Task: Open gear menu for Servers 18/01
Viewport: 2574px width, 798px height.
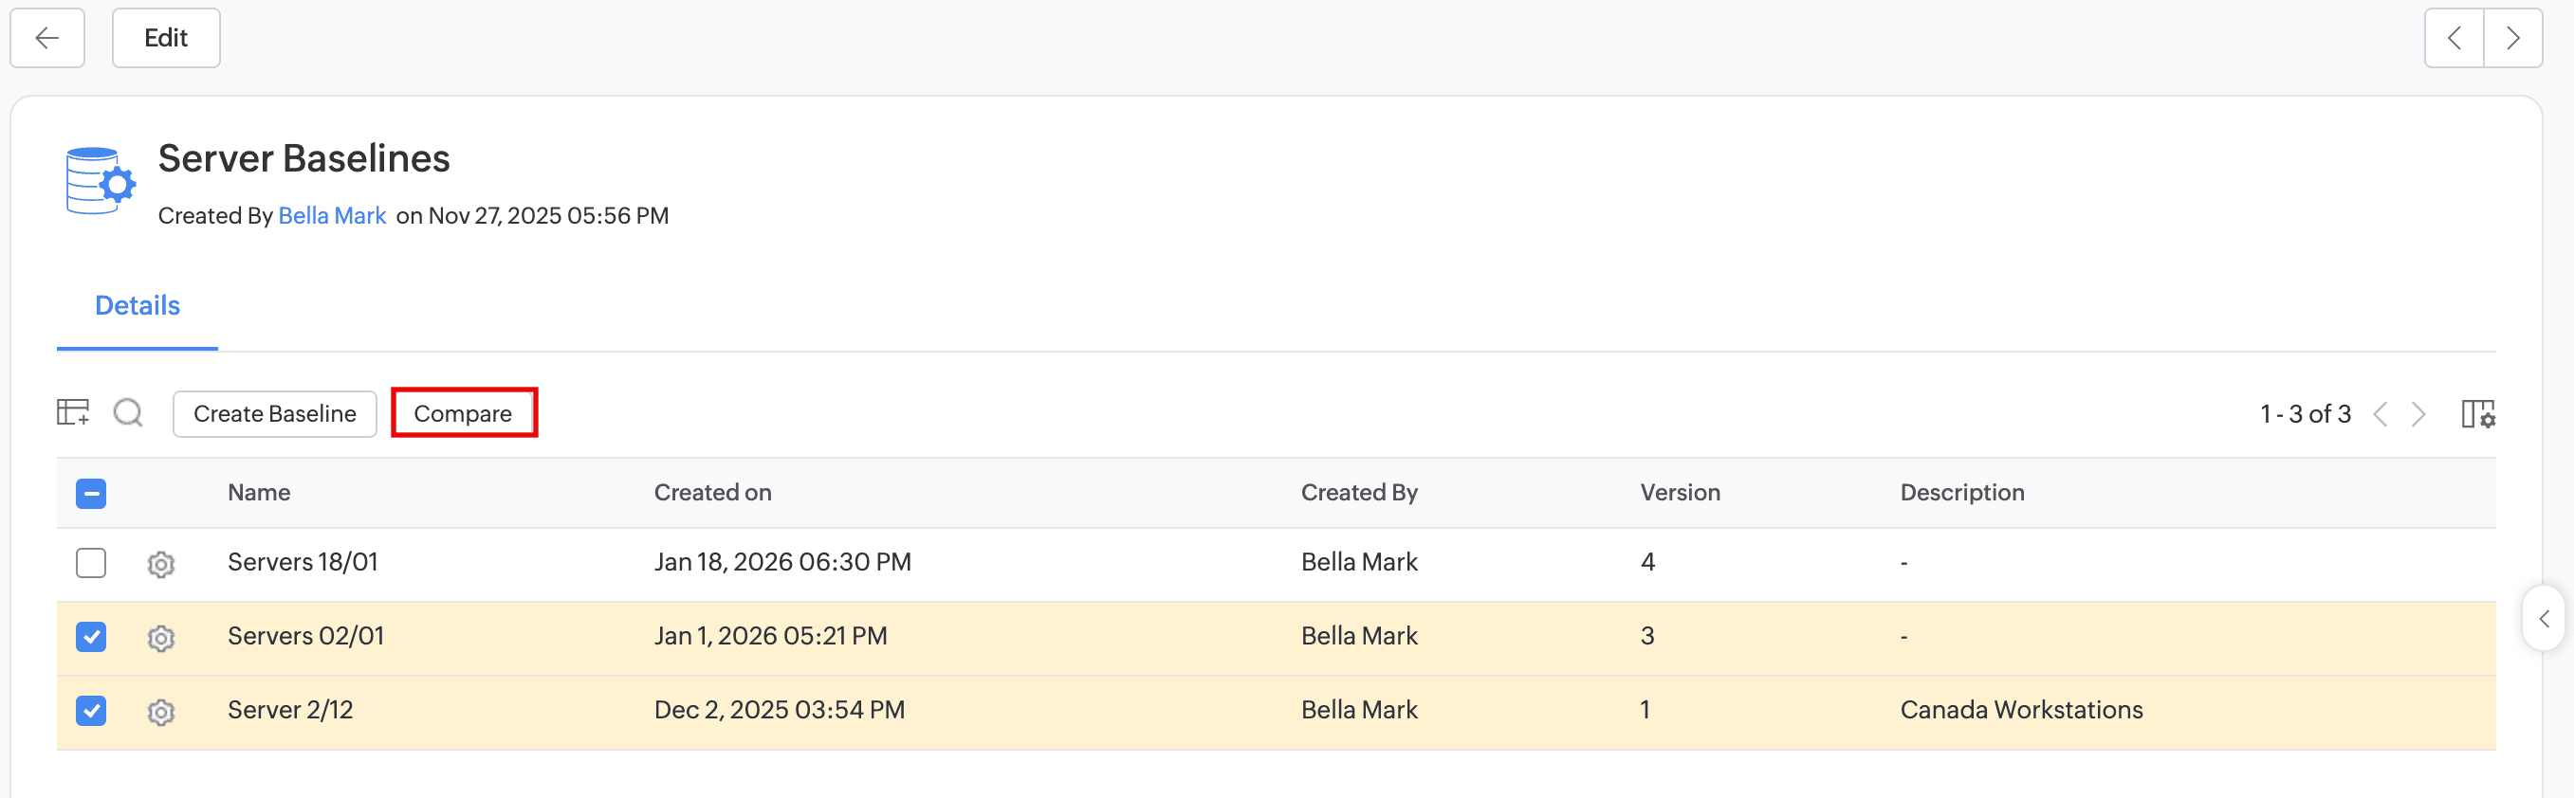Action: point(161,564)
